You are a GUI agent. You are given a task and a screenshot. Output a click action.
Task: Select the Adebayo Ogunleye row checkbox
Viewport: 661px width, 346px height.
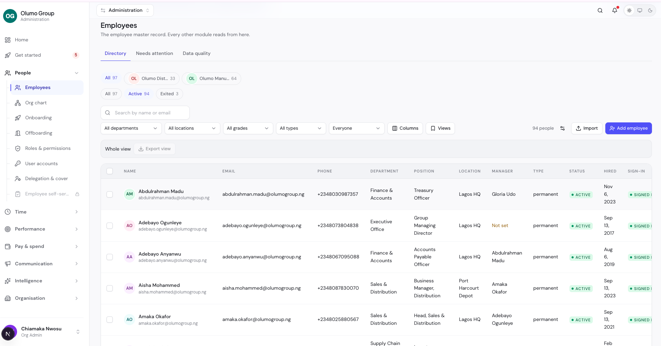click(x=110, y=226)
